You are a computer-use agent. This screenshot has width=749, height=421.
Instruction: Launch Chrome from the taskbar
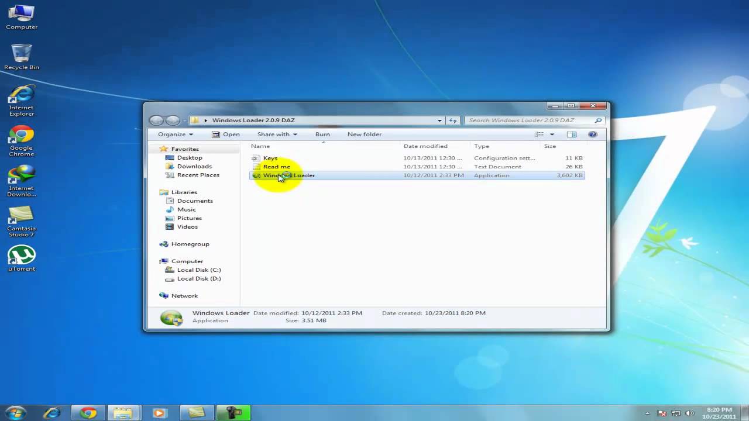coord(88,413)
